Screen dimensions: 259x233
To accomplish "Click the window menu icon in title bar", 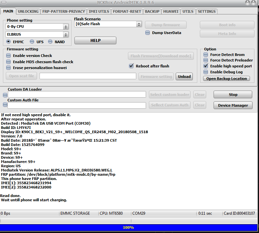I will [4, 3].
